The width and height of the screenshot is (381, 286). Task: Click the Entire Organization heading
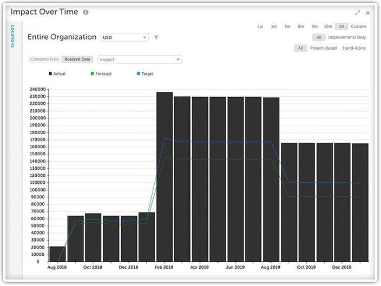pyautogui.click(x=62, y=37)
